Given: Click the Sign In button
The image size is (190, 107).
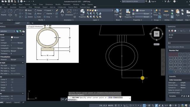Looking at the screenshot, I should point(152,1).
